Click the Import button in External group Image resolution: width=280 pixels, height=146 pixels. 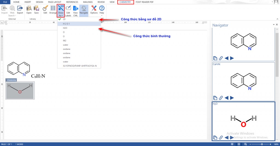[4, 10]
